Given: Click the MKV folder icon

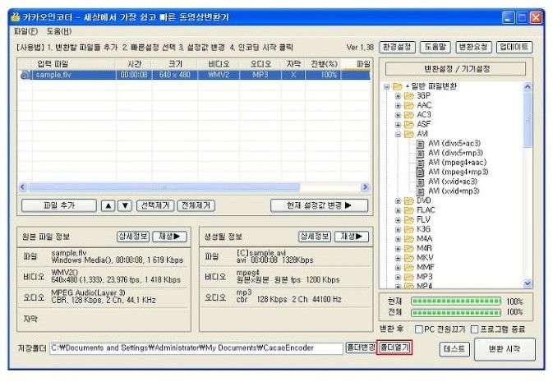Looking at the screenshot, I should pos(408,258).
